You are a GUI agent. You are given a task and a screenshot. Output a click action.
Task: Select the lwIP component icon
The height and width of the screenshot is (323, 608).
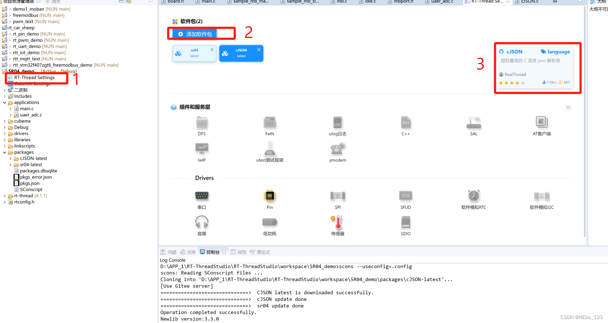point(202,149)
